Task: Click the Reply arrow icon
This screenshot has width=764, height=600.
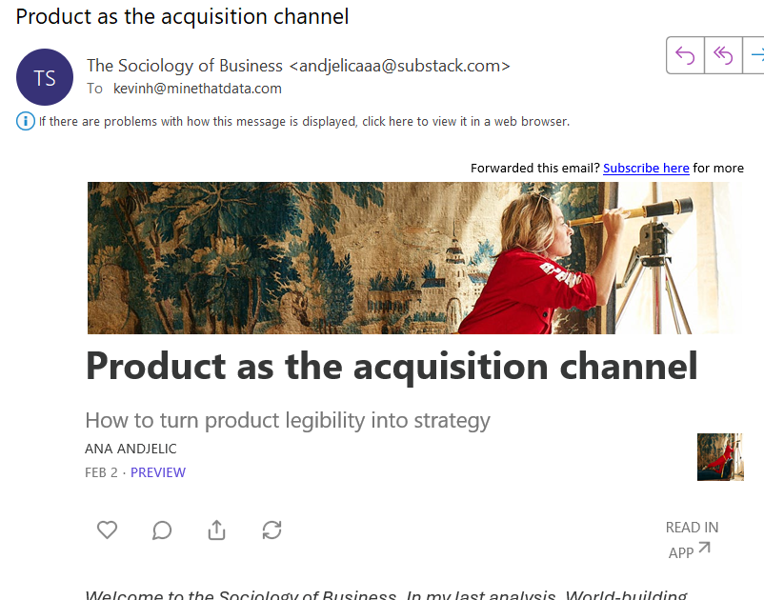Action: 685,55
